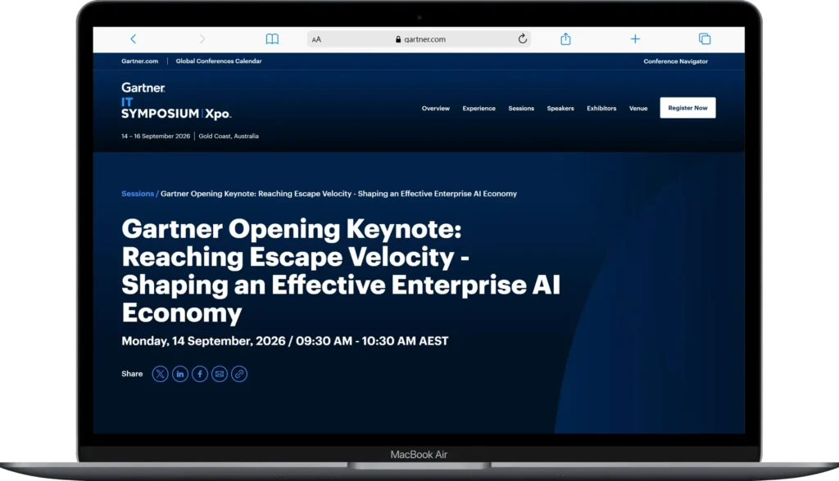Open Global Conferences Calendar link
Screen dimensions: 839x481
point(218,61)
